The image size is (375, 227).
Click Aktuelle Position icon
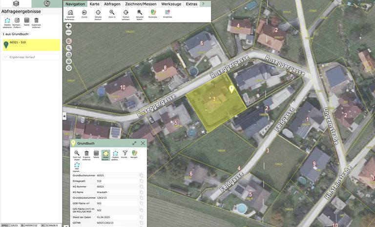coord(98,13)
